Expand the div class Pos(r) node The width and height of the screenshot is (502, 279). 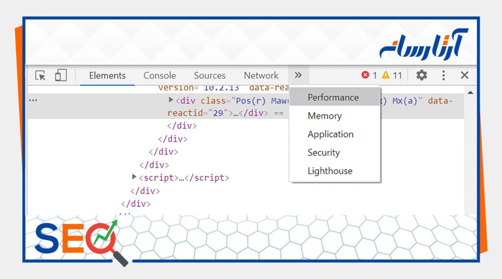tap(171, 100)
